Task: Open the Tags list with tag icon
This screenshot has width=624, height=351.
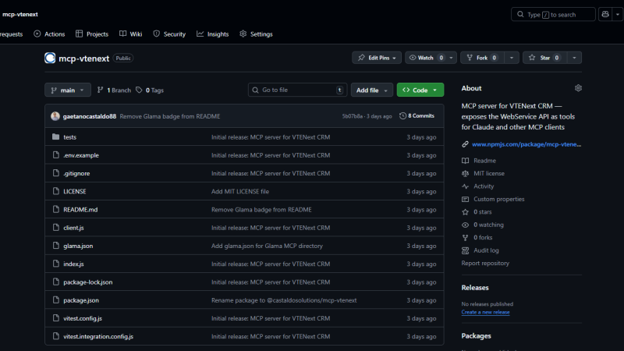Action: click(150, 90)
